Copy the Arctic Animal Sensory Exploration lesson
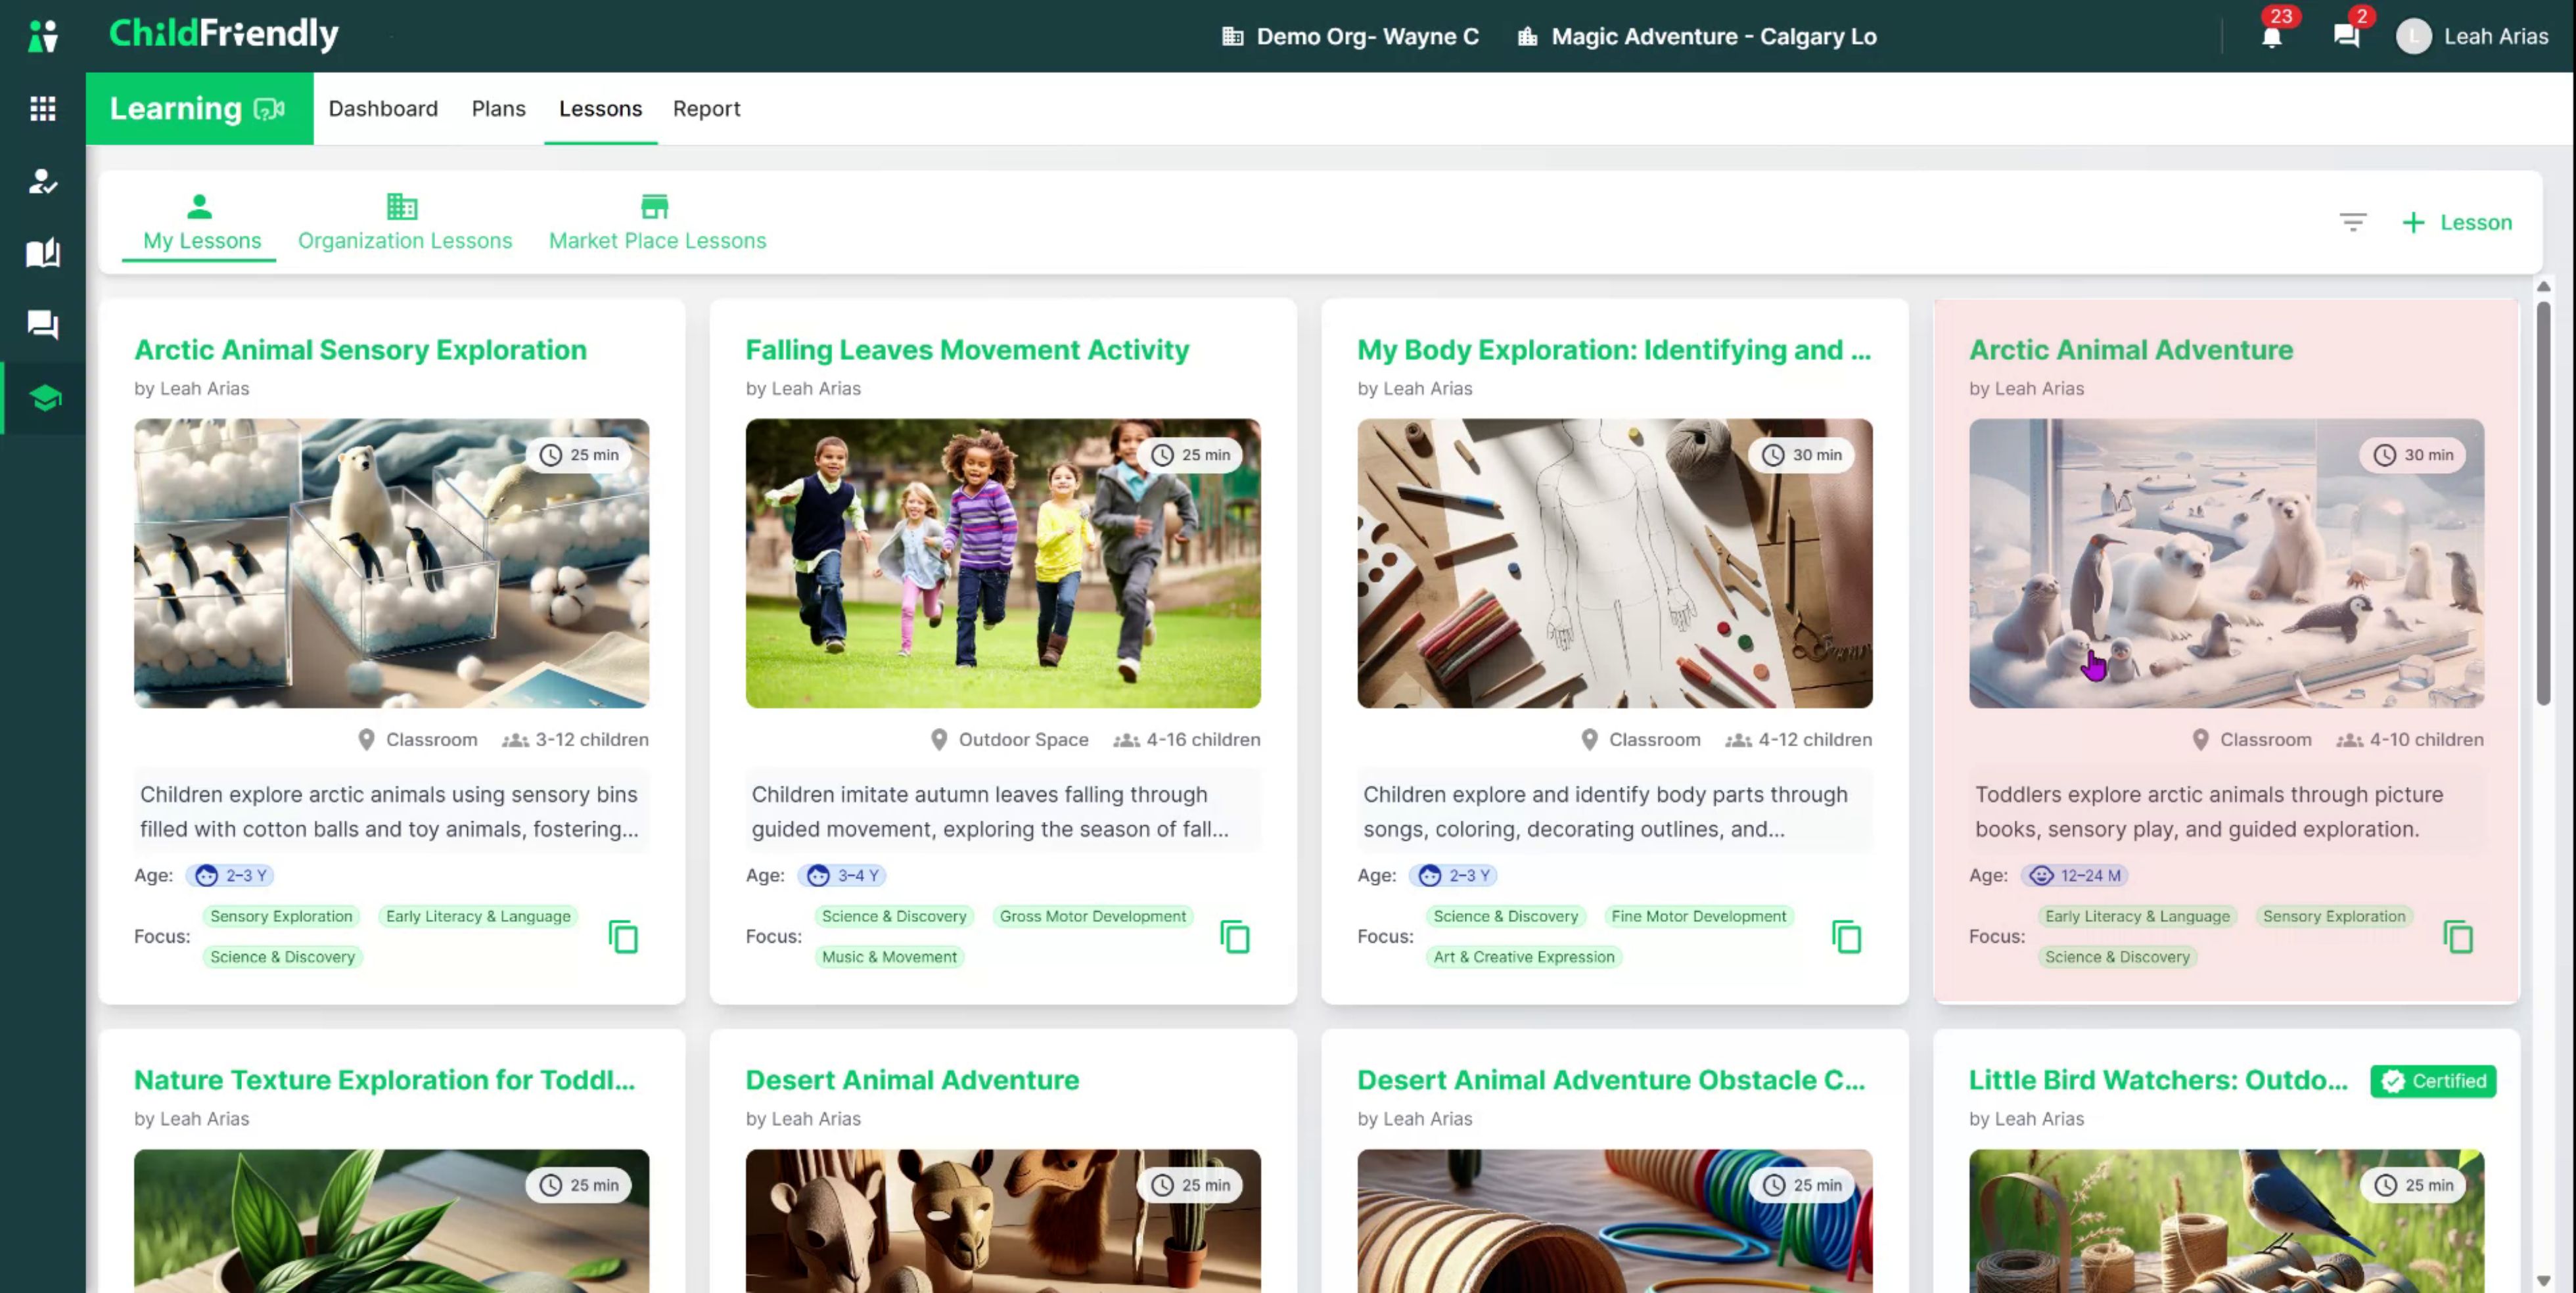2576x1293 pixels. 623,937
